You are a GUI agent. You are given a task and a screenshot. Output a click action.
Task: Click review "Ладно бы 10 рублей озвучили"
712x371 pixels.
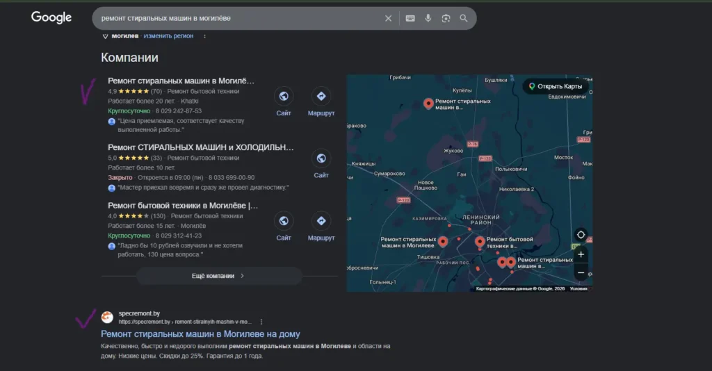(x=180, y=250)
